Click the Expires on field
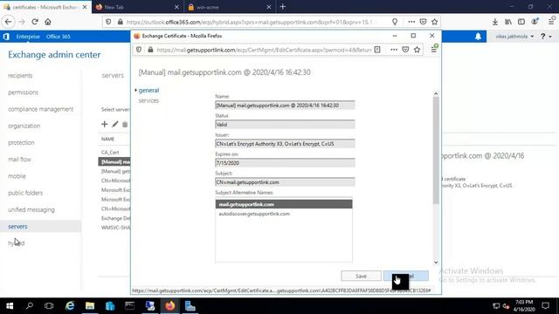The width and height of the screenshot is (559, 314). click(285, 163)
